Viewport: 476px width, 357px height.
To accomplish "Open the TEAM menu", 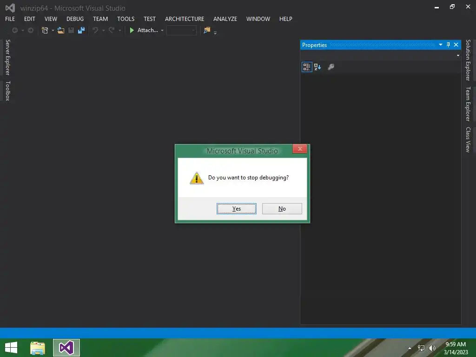I will 100,19.
